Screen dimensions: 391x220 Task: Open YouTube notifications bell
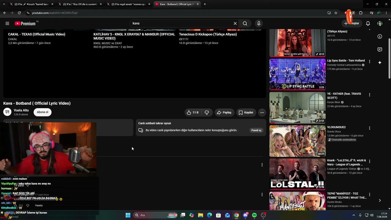368,24
